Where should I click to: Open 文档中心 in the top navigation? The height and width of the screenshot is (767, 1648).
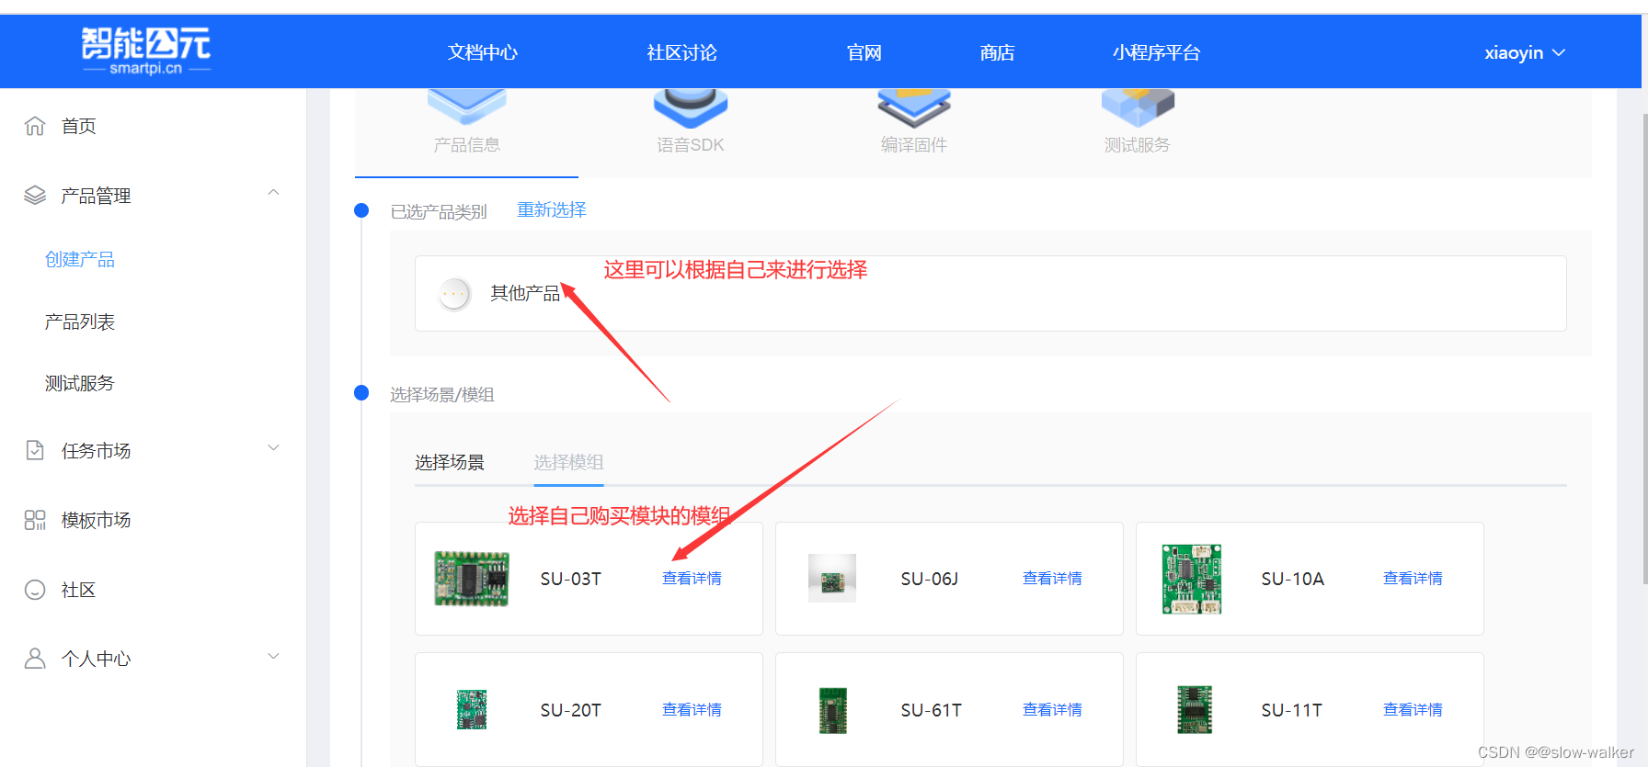click(x=483, y=53)
